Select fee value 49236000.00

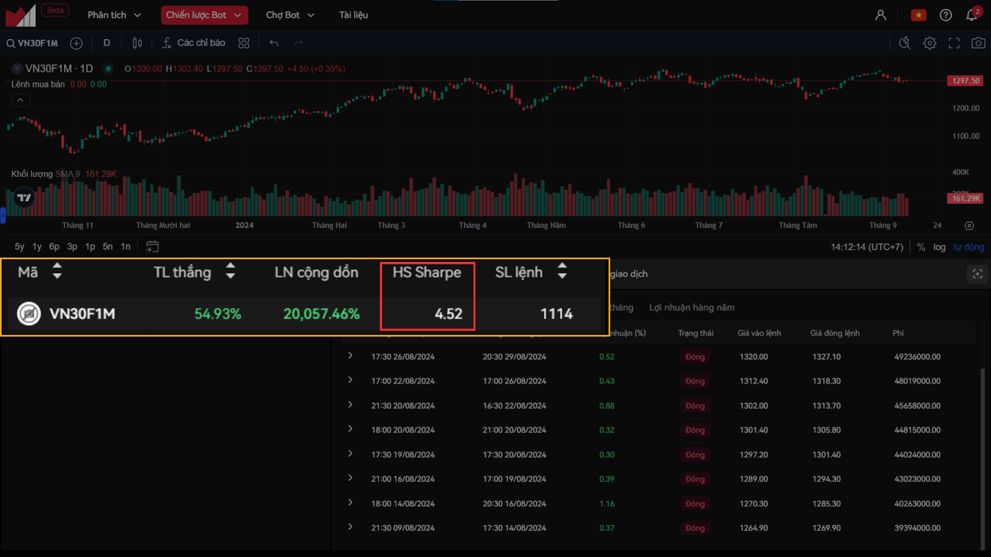(917, 357)
